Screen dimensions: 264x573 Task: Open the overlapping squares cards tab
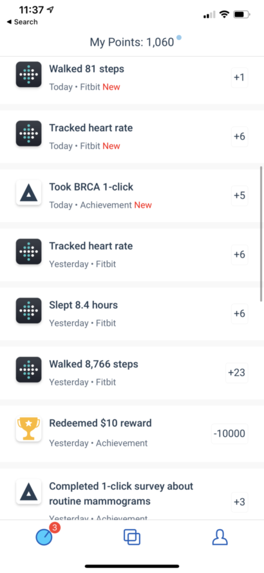click(132, 537)
